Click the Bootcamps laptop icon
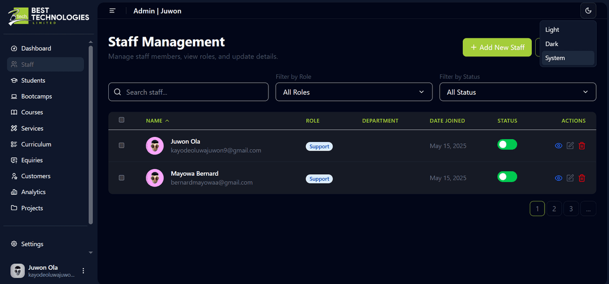609x284 pixels. pos(14,96)
